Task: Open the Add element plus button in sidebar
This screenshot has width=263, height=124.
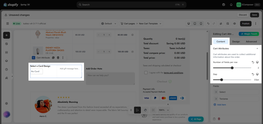Action: point(6,35)
